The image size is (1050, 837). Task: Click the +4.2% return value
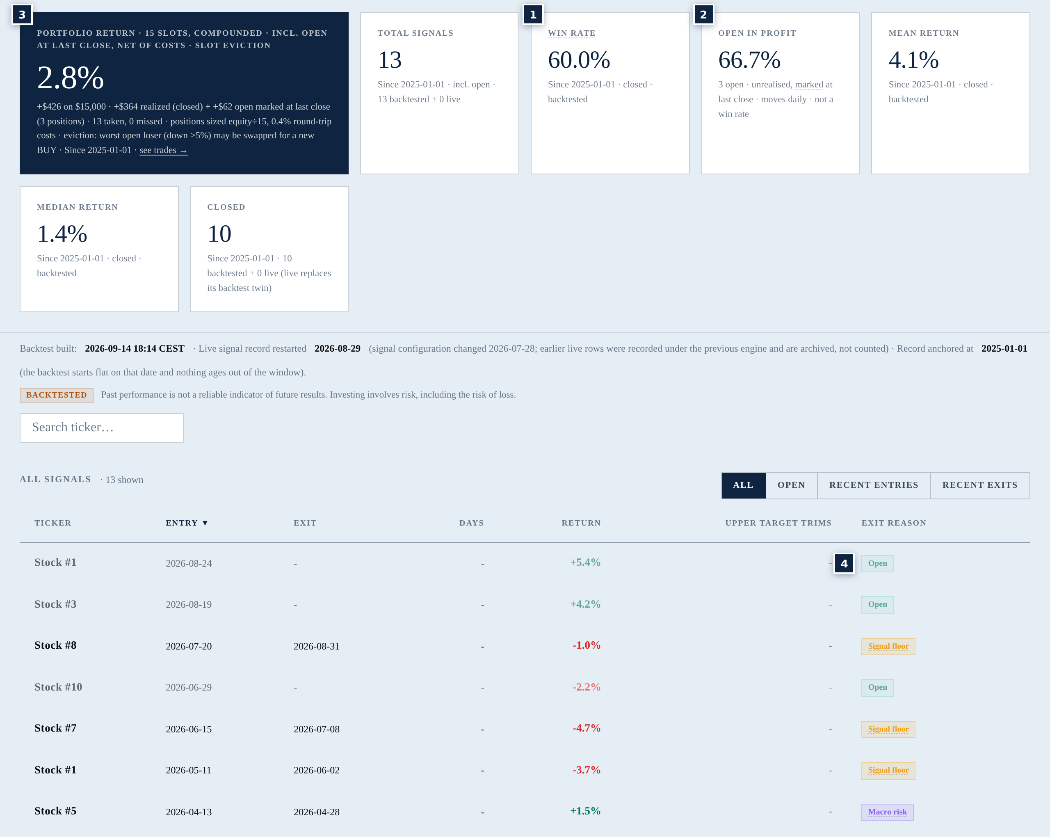(585, 604)
